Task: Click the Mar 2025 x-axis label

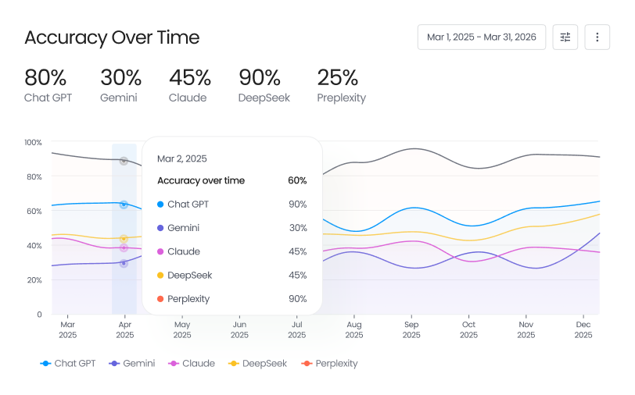Action: pos(67,329)
